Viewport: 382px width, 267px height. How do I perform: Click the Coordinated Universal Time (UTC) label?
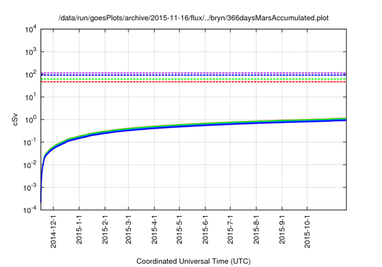click(x=193, y=261)
